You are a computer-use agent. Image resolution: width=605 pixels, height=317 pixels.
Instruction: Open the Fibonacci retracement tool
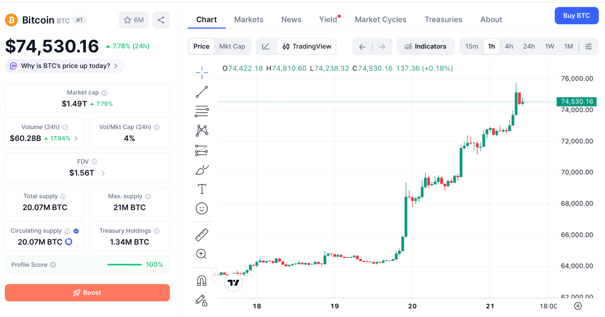tap(202, 111)
